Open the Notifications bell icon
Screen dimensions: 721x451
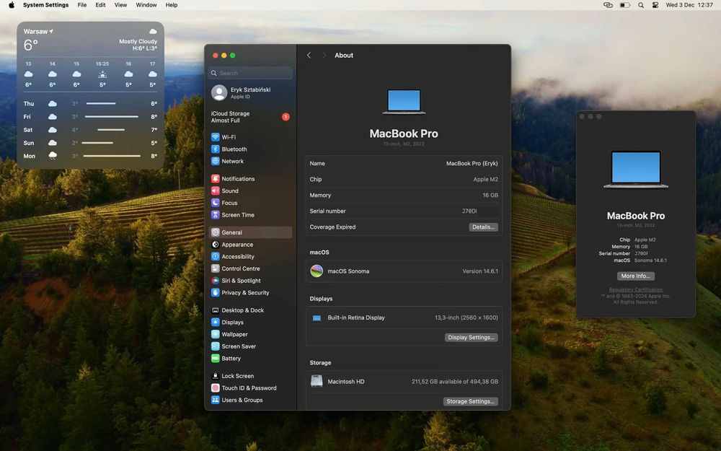tap(215, 178)
